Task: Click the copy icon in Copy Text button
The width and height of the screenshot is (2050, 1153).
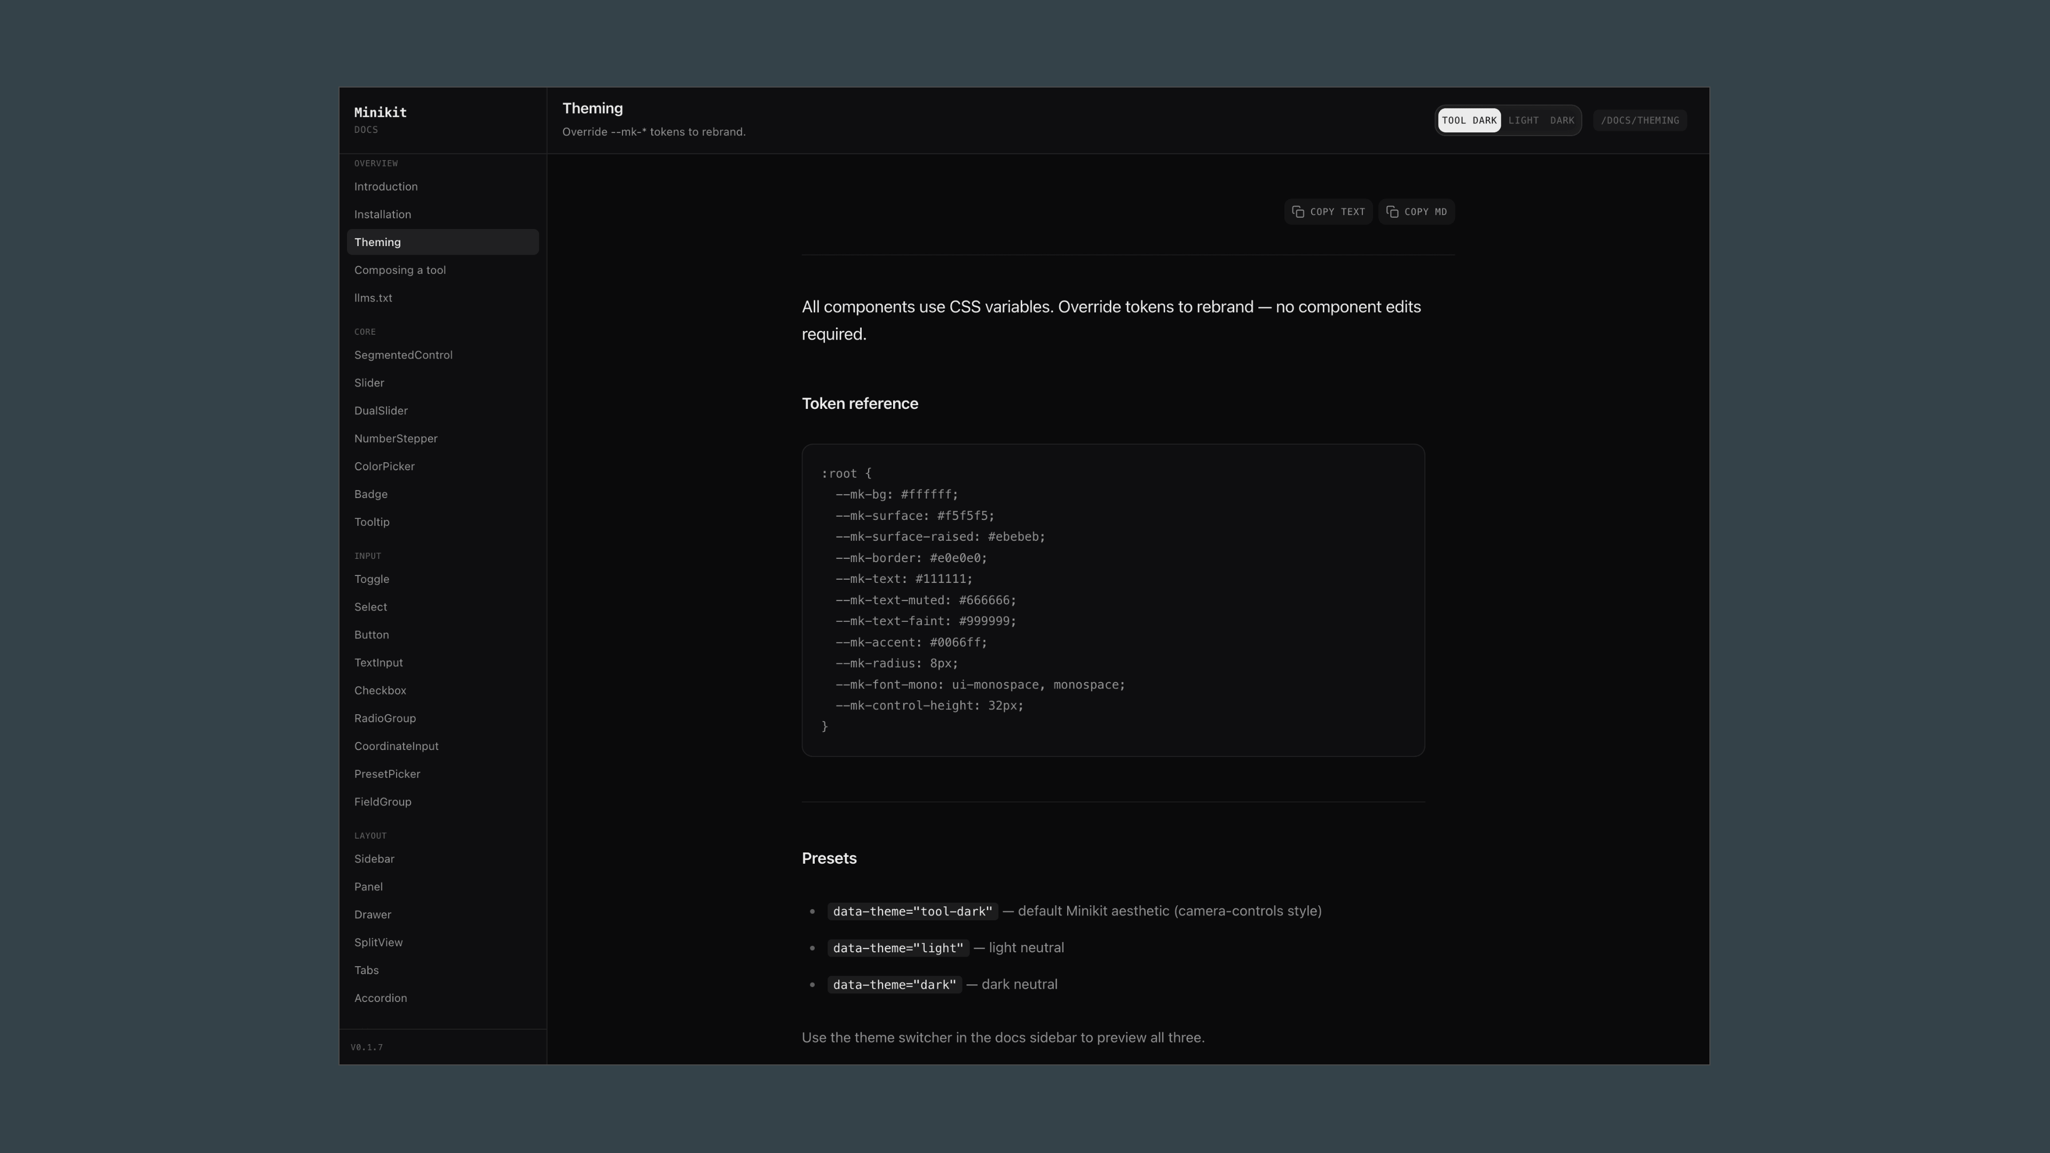Action: 1298,212
